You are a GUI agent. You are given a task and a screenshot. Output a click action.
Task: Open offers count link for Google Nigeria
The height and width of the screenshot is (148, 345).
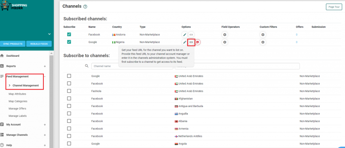pos(296,42)
